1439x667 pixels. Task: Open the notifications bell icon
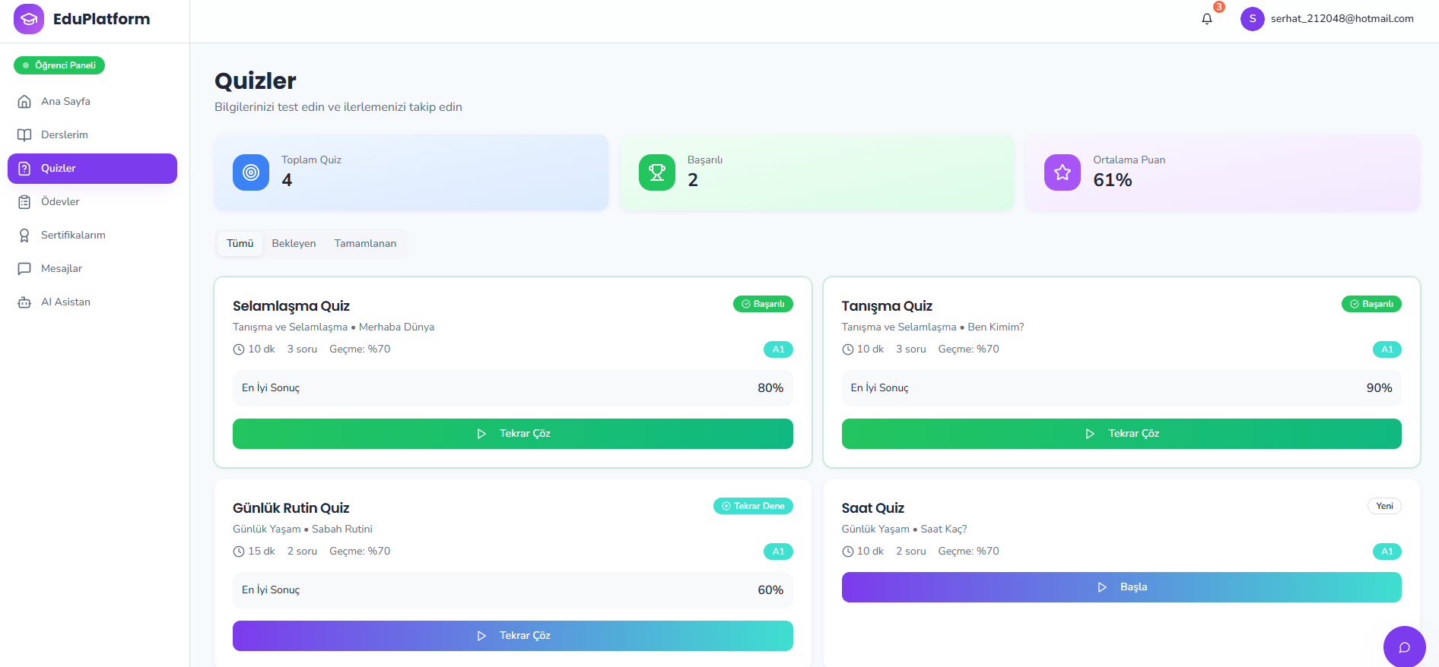pyautogui.click(x=1207, y=19)
